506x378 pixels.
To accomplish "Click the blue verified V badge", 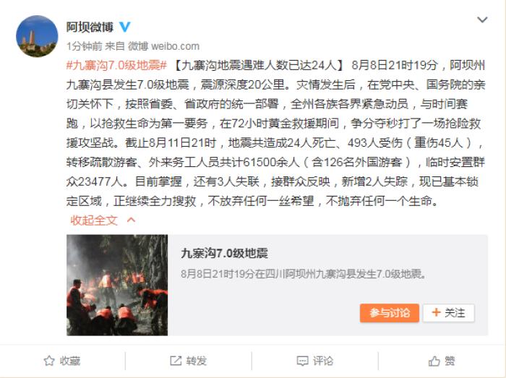I will (125, 27).
